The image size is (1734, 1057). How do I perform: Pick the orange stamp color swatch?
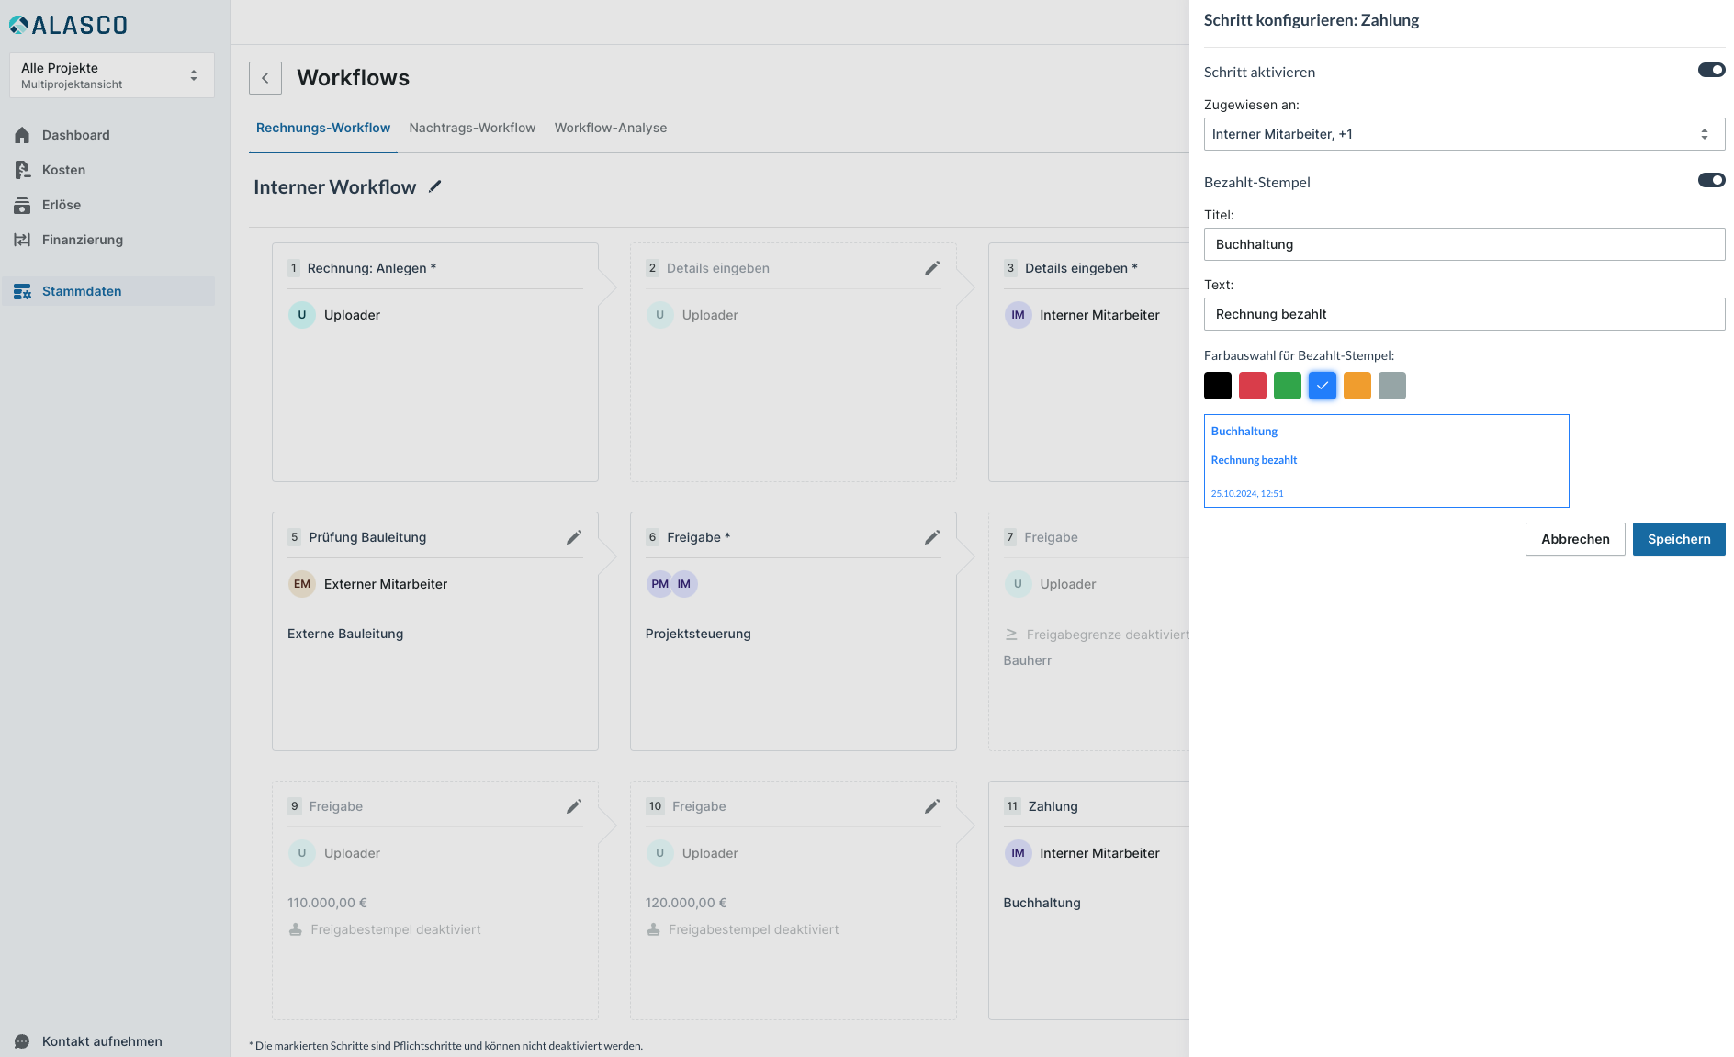[1357, 386]
